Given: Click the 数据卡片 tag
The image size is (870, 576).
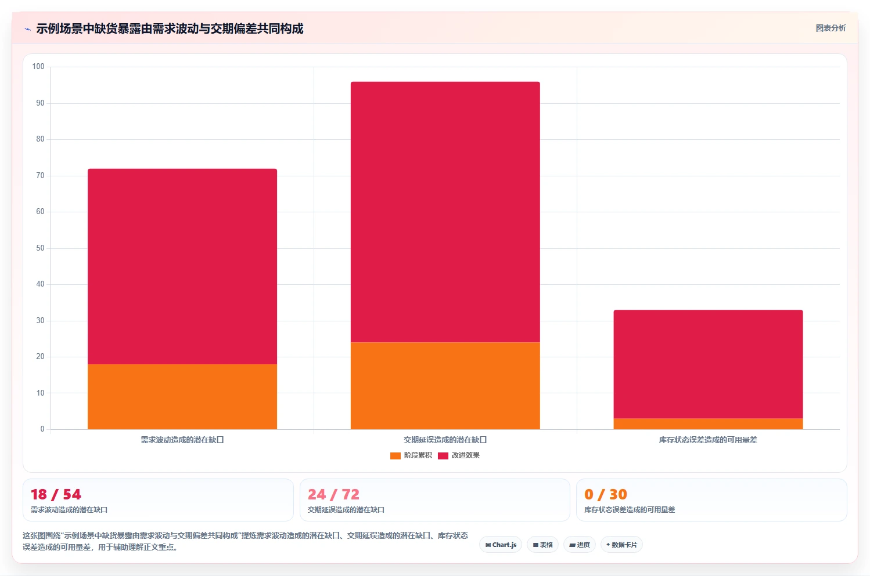Looking at the screenshot, I should click(621, 545).
